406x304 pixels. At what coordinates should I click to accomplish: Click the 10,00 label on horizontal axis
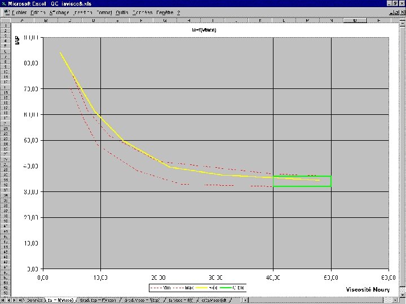coord(100,278)
